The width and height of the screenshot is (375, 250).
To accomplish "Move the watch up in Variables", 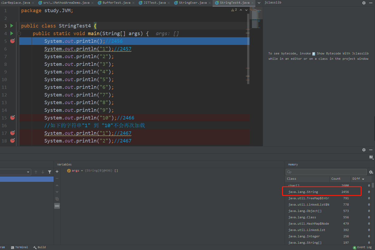I will [57, 185].
